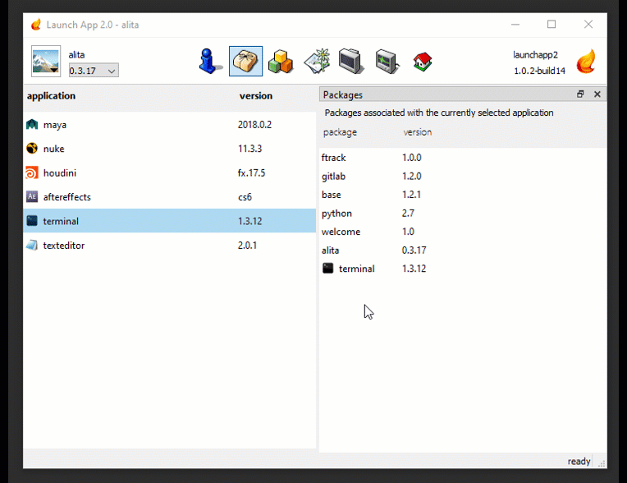Click version 2.7 of python package
627x483 pixels.
(408, 214)
